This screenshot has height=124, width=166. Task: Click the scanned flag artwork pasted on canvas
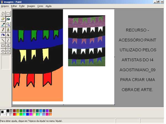(x=87, y=41)
